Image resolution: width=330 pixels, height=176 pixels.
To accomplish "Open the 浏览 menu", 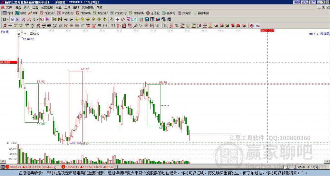I will [x=18, y=7].
